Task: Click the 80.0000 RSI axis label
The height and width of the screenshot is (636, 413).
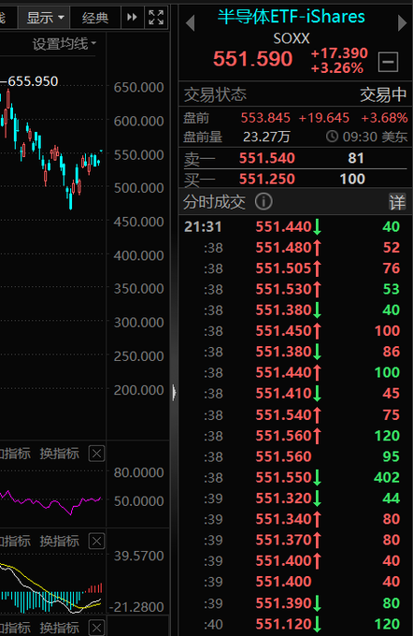Action: coord(138,472)
